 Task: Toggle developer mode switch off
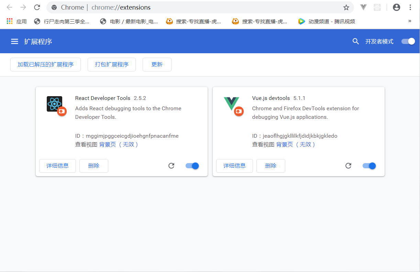coord(408,42)
